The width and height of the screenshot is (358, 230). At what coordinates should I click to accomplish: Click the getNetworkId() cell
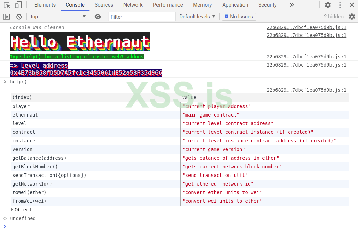pos(95,184)
